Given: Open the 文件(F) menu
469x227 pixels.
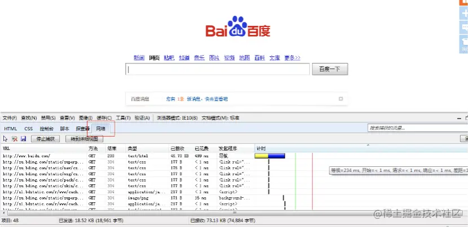Looking at the screenshot, I should point(10,118).
